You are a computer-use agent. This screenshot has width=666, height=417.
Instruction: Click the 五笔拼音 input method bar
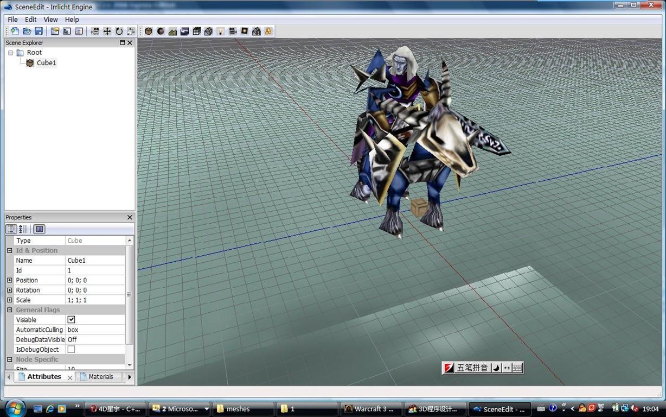tap(483, 368)
